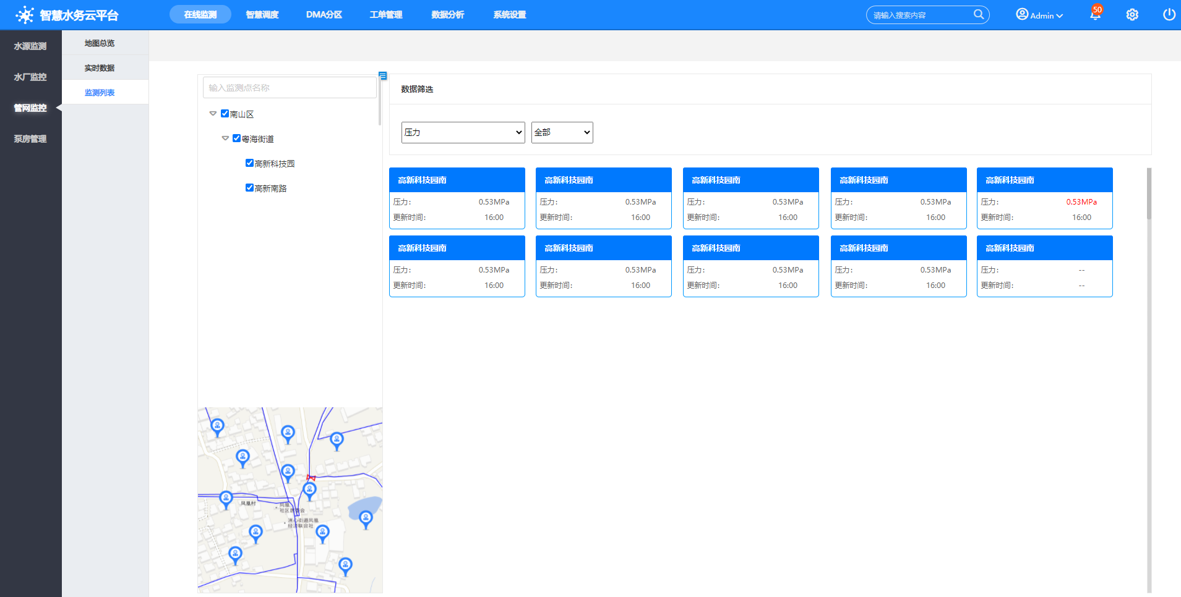This screenshot has height=597, width=1181.
Task: Switch to the 在线监测 top tab
Action: point(200,14)
